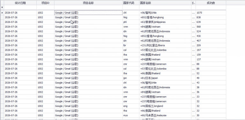245x120 pixels.
Task: Click the filter field under 成功数
Action: [x=211, y=7]
